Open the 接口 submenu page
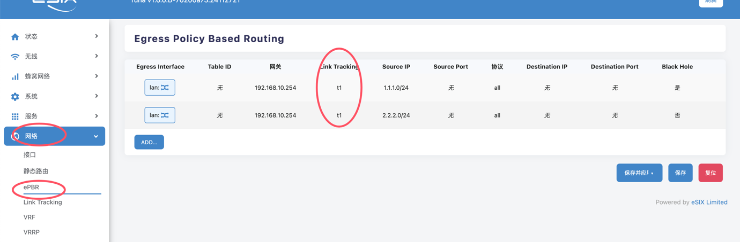Image resolution: width=740 pixels, height=242 pixels. (29, 155)
